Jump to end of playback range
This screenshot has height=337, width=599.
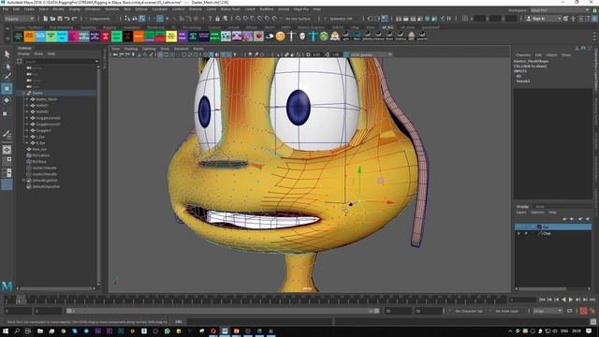pyautogui.click(x=592, y=300)
